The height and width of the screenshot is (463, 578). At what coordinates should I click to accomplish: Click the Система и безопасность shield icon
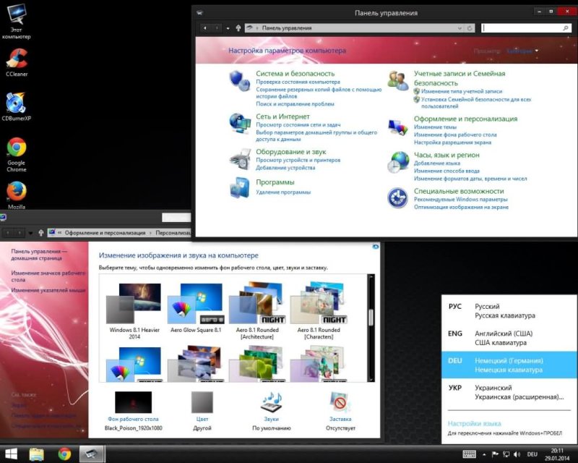coord(240,80)
